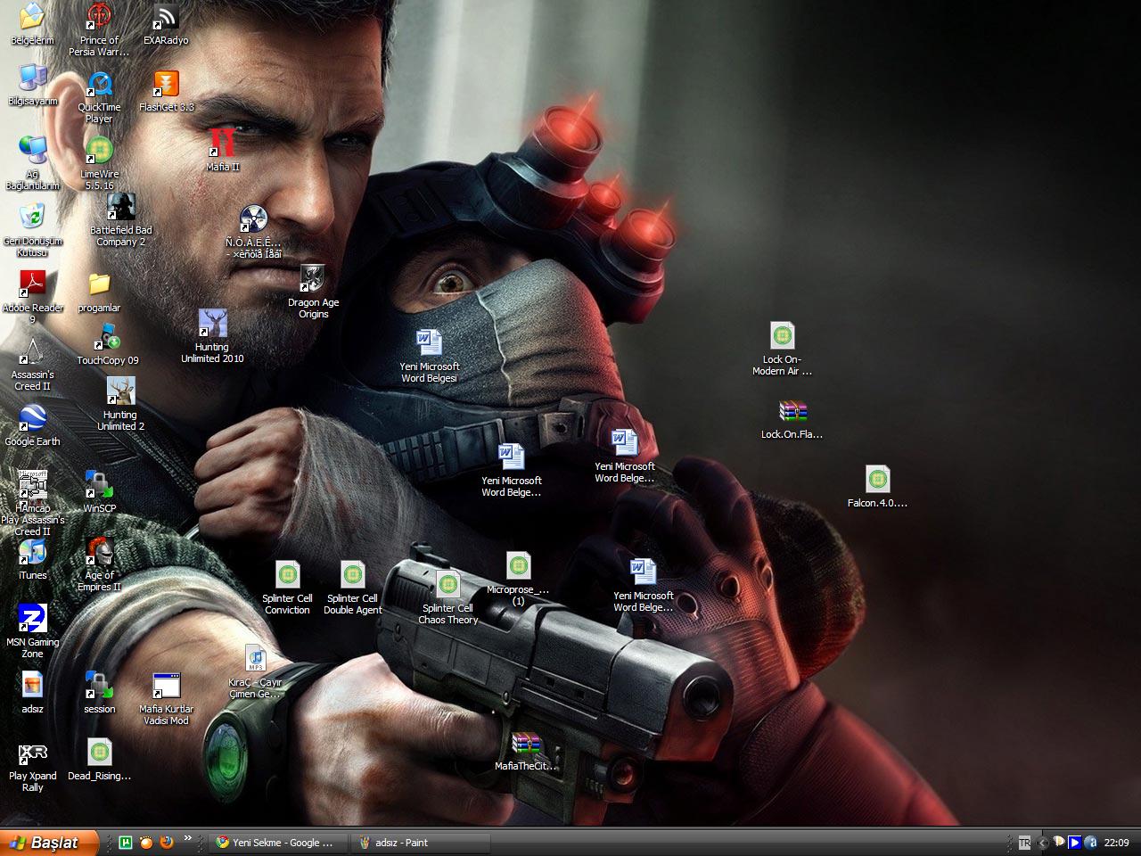
Task: Open the Bilgisayarım icon
Action: coord(32,78)
